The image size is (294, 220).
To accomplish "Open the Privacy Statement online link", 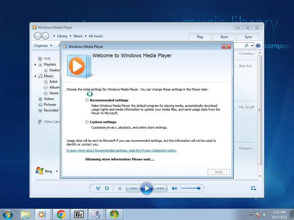I will click(121, 150).
